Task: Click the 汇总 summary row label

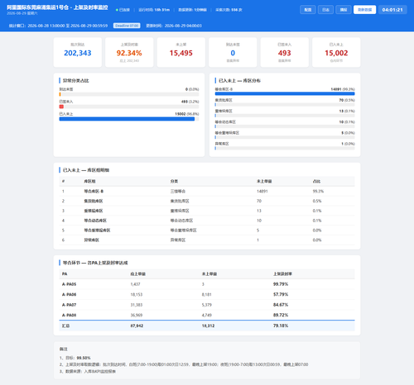Action: point(65,326)
